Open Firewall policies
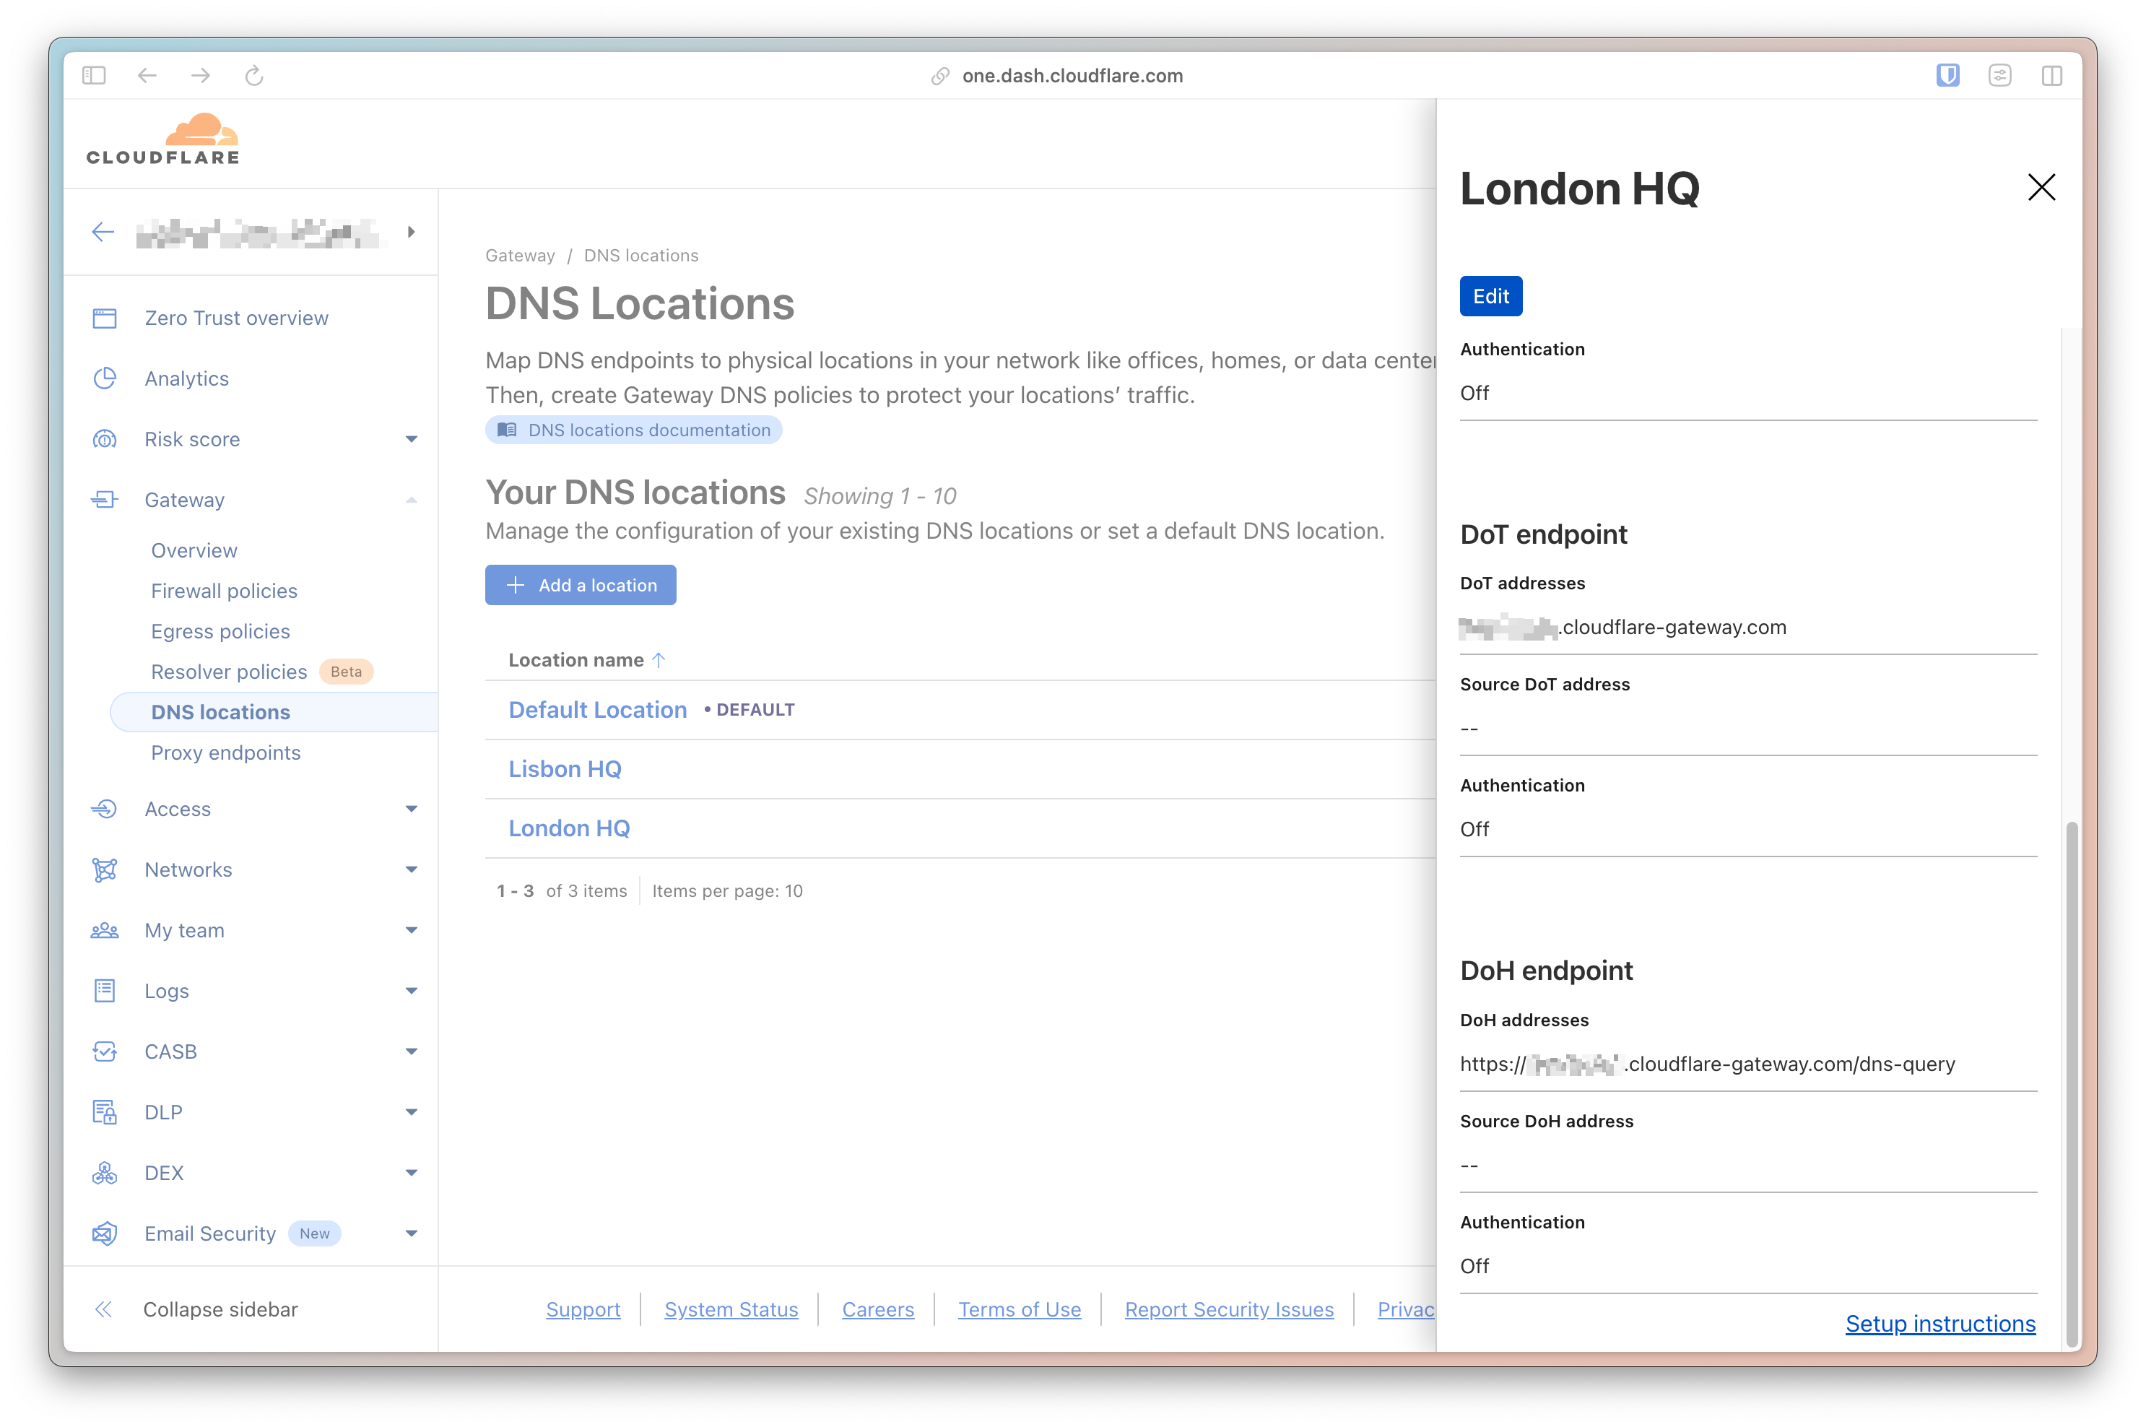The height and width of the screenshot is (1427, 2146). (224, 591)
